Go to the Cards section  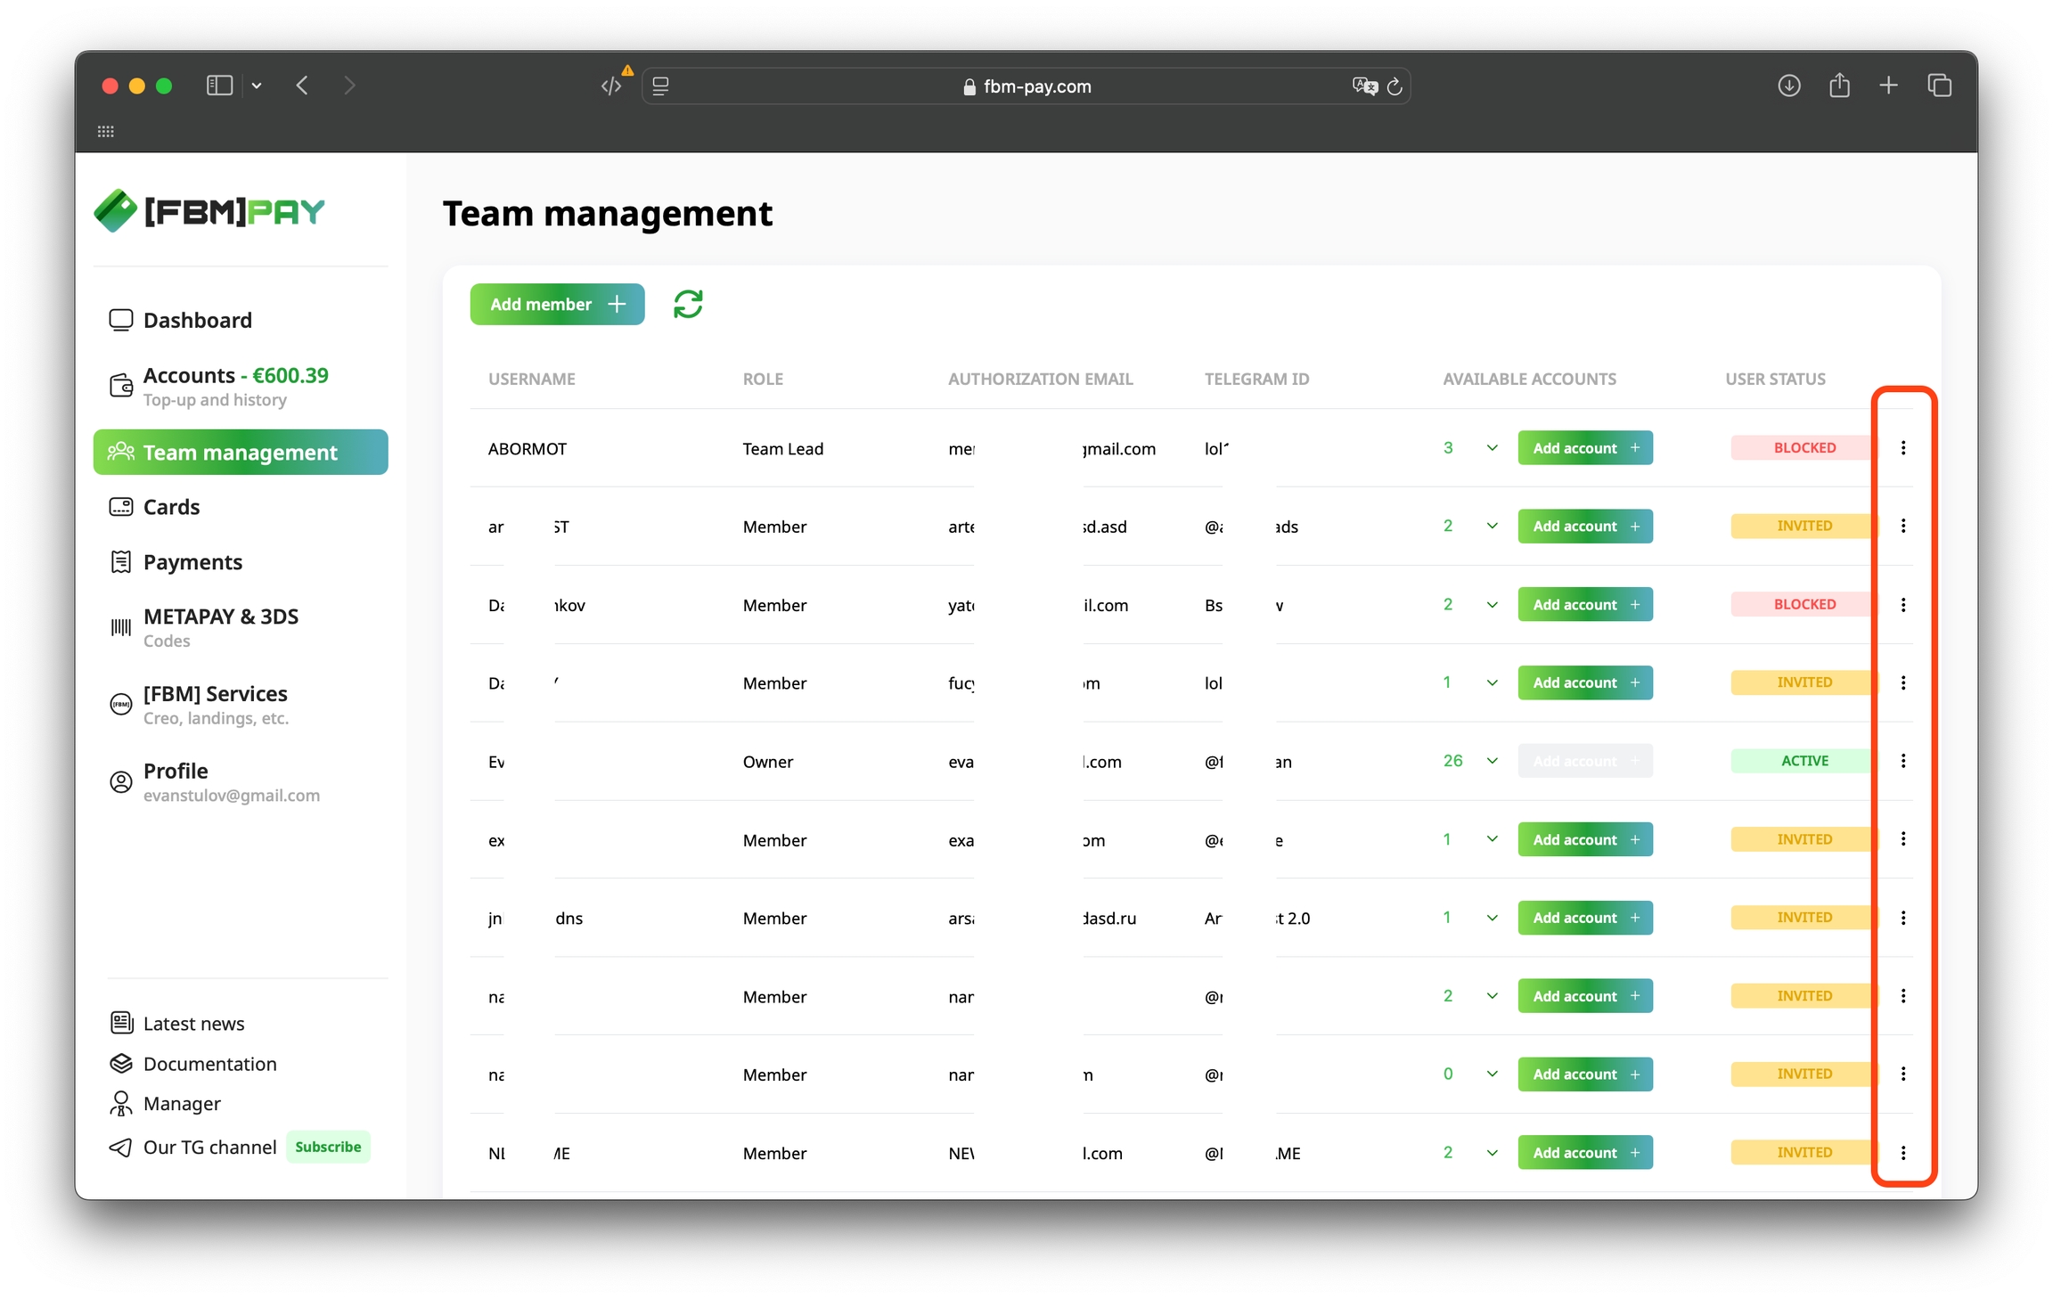click(171, 508)
